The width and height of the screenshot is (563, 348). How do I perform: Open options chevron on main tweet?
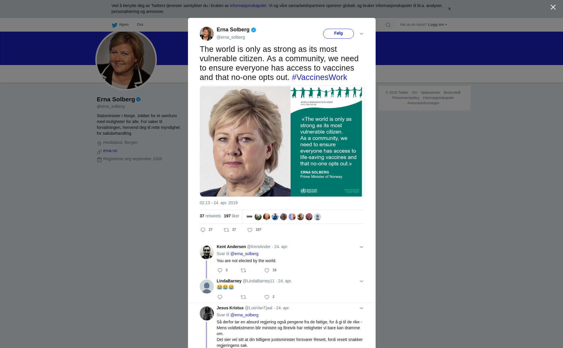(x=362, y=34)
